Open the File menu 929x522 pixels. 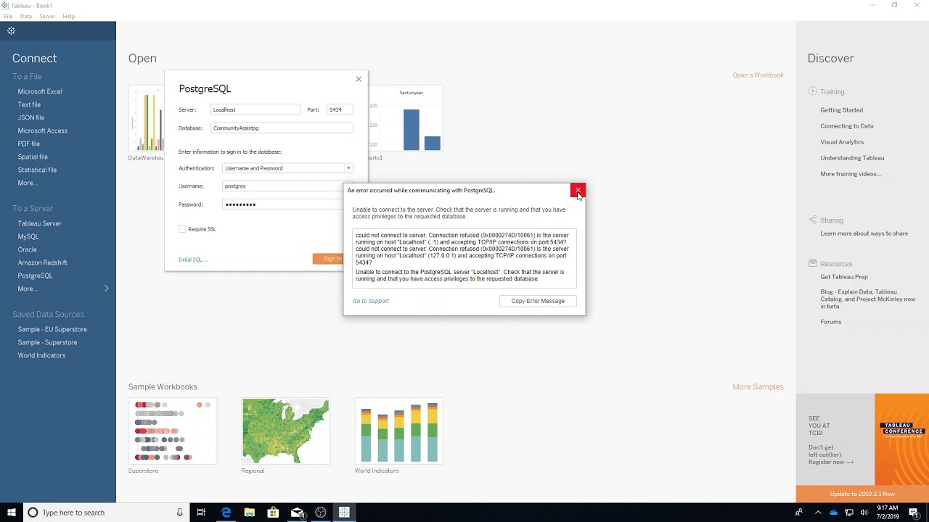tap(8, 16)
